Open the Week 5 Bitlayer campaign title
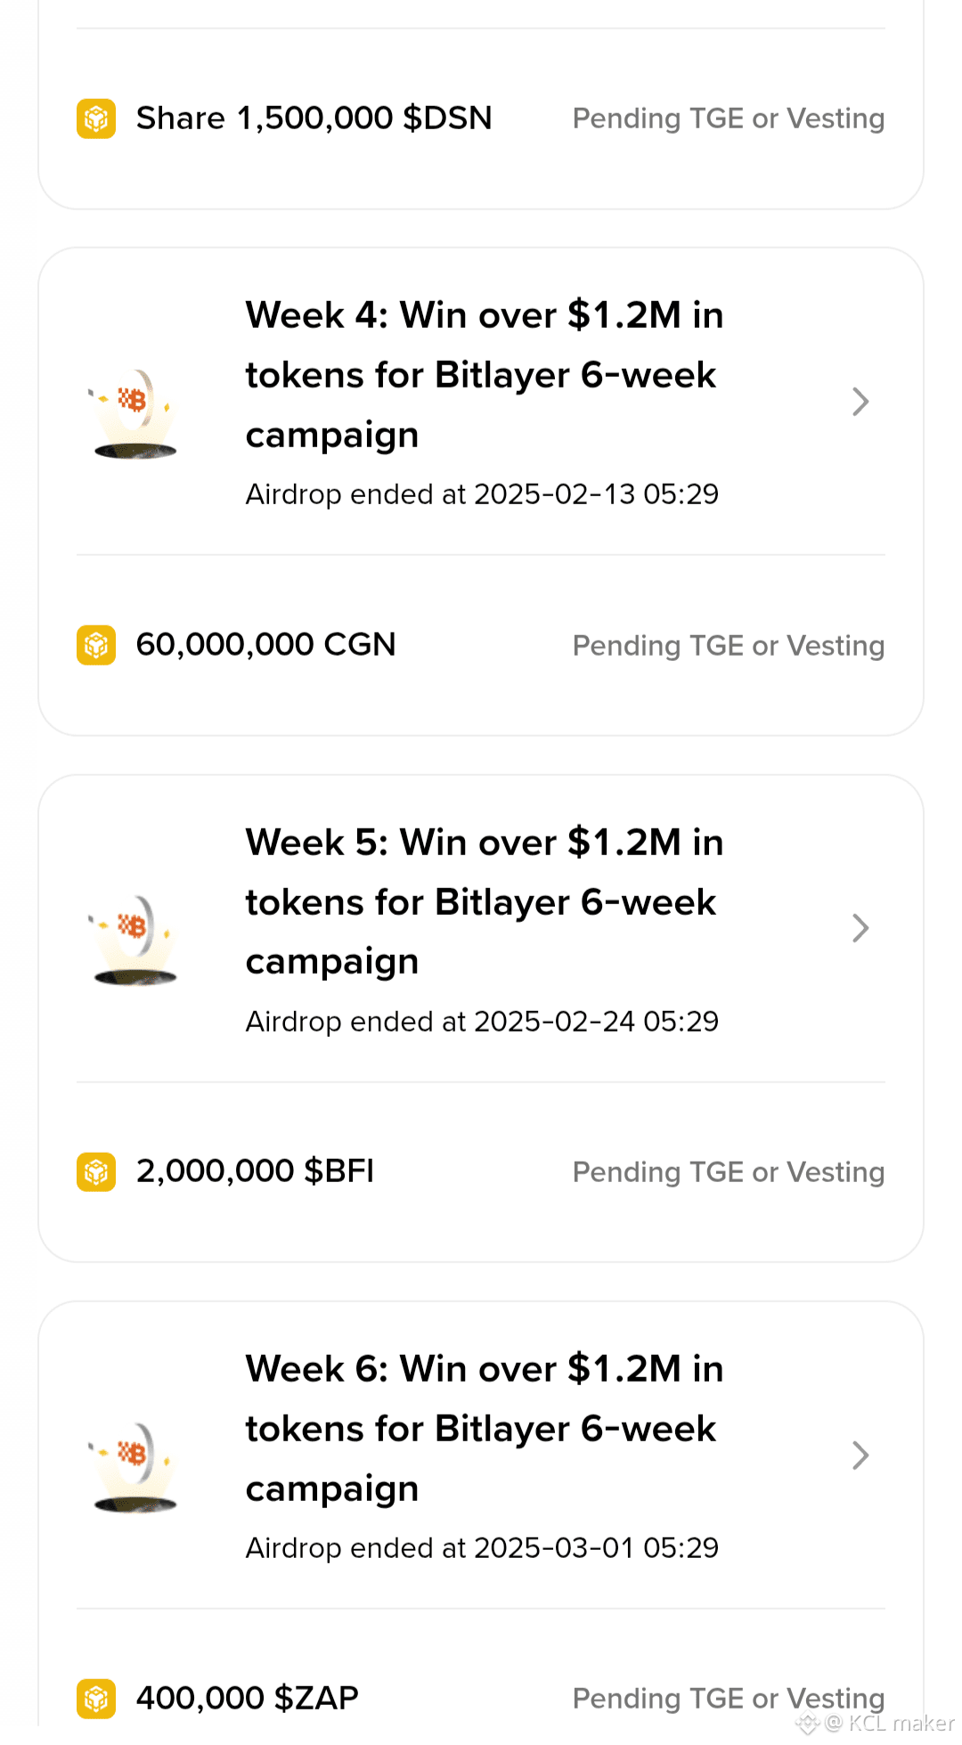Screen dimensions: 962x1745 [x=485, y=901]
